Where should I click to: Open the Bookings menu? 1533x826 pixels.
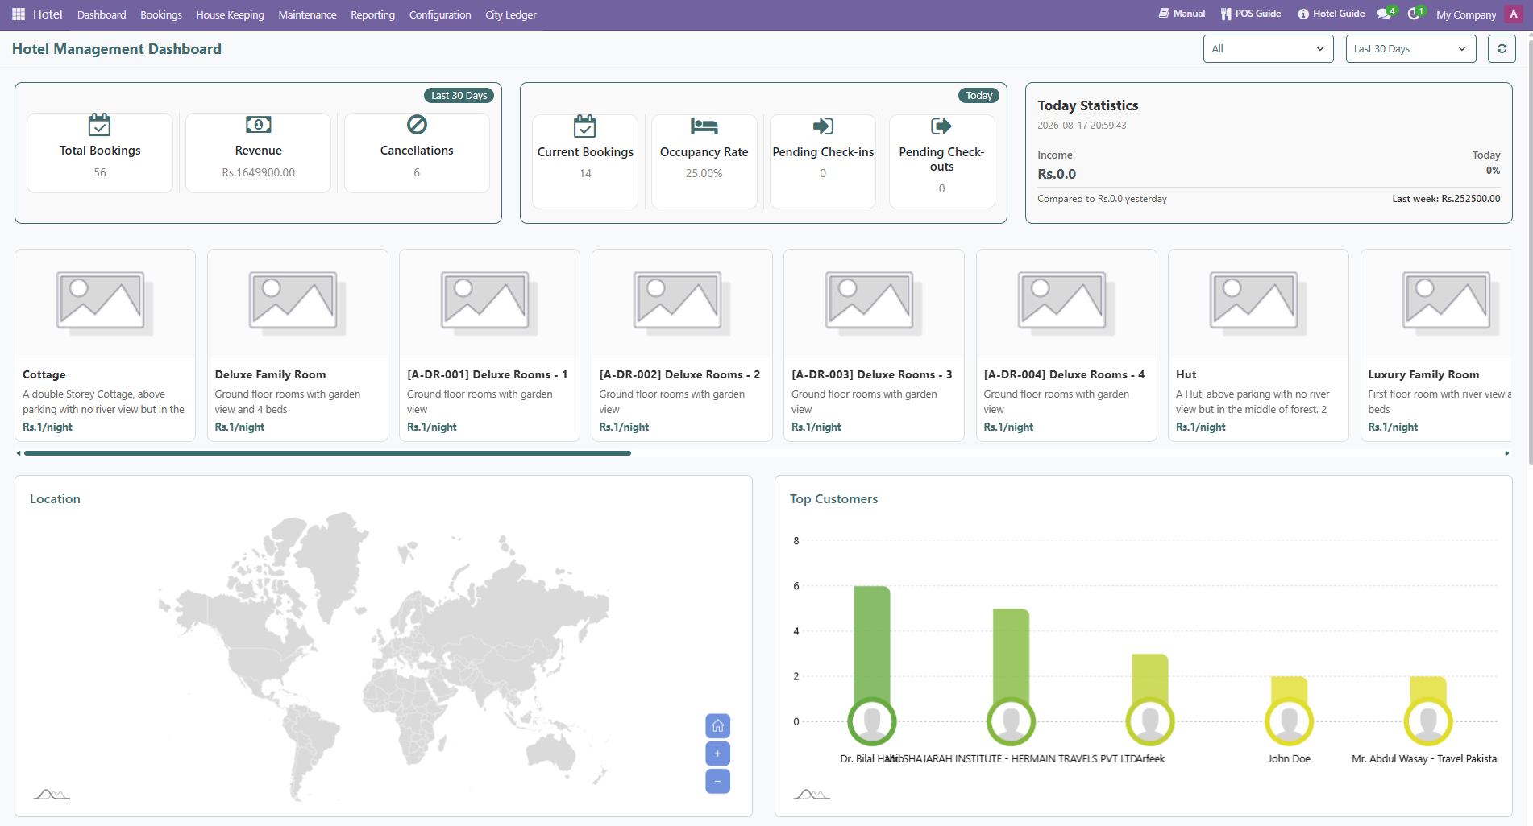tap(161, 14)
